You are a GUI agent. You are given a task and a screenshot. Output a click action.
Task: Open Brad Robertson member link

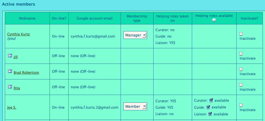pos(26,73)
